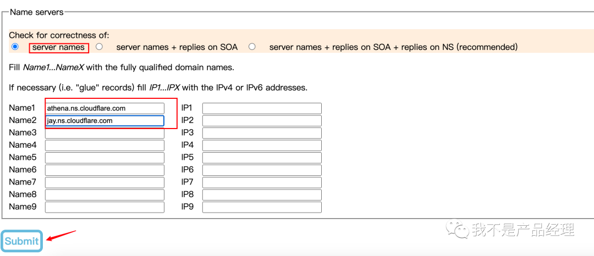This screenshot has width=594, height=256.
Task: Click the Name9 input field
Action: click(105, 207)
